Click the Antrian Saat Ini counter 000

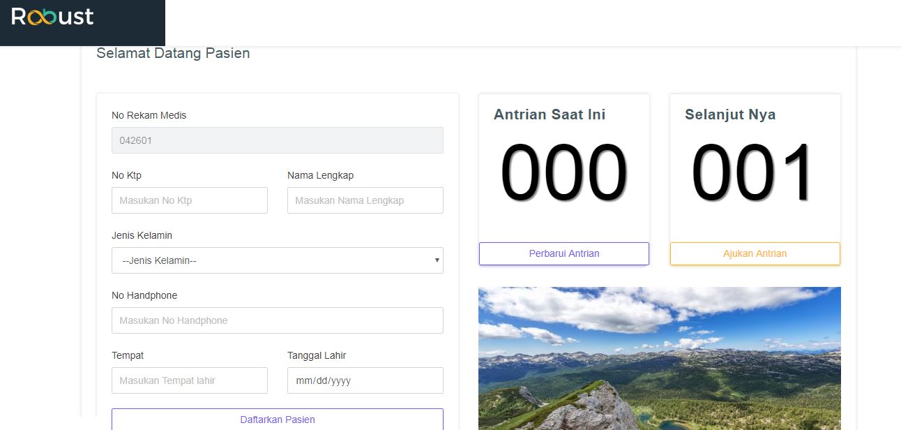pos(562,170)
